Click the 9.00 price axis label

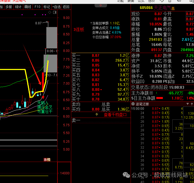point(66,18)
